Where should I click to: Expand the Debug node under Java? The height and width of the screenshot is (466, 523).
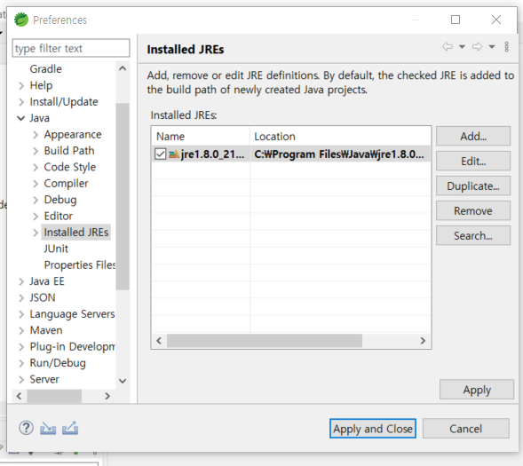click(x=36, y=200)
